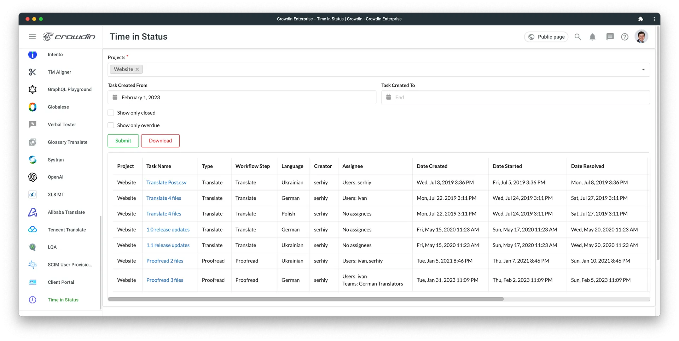The height and width of the screenshot is (341, 679).
Task: Click the XL8 MT icon
Action: click(33, 195)
